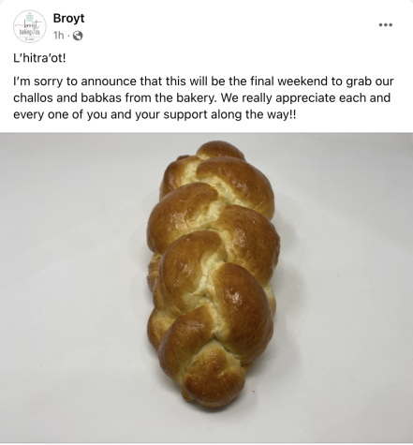
Task: Click the bottom end of the challah loaf
Action: (213, 384)
